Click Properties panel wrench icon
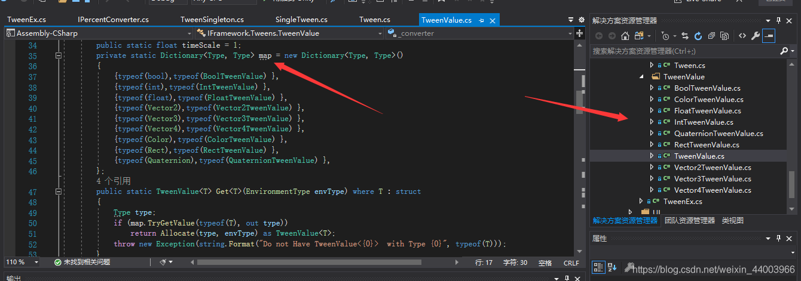Image resolution: width=801 pixels, height=281 pixels. tap(629, 267)
